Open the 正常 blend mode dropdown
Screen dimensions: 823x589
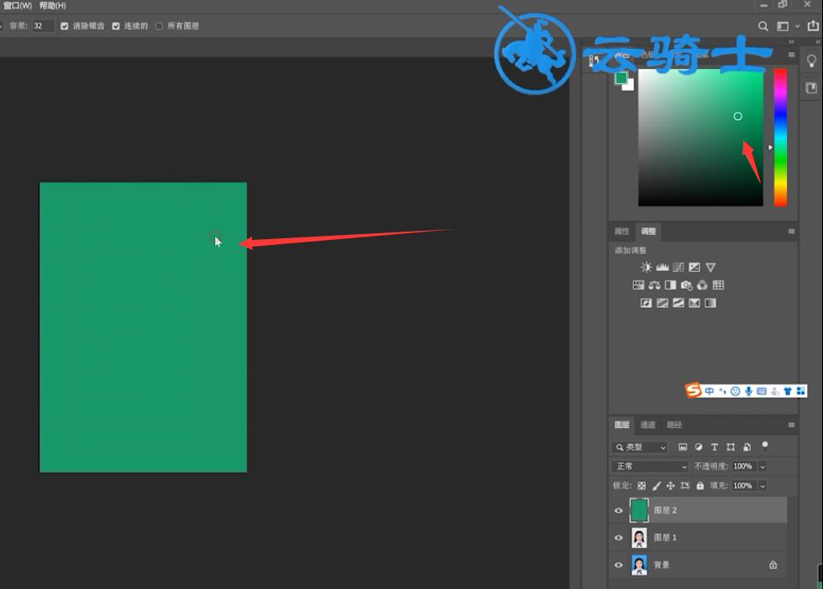tap(650, 467)
